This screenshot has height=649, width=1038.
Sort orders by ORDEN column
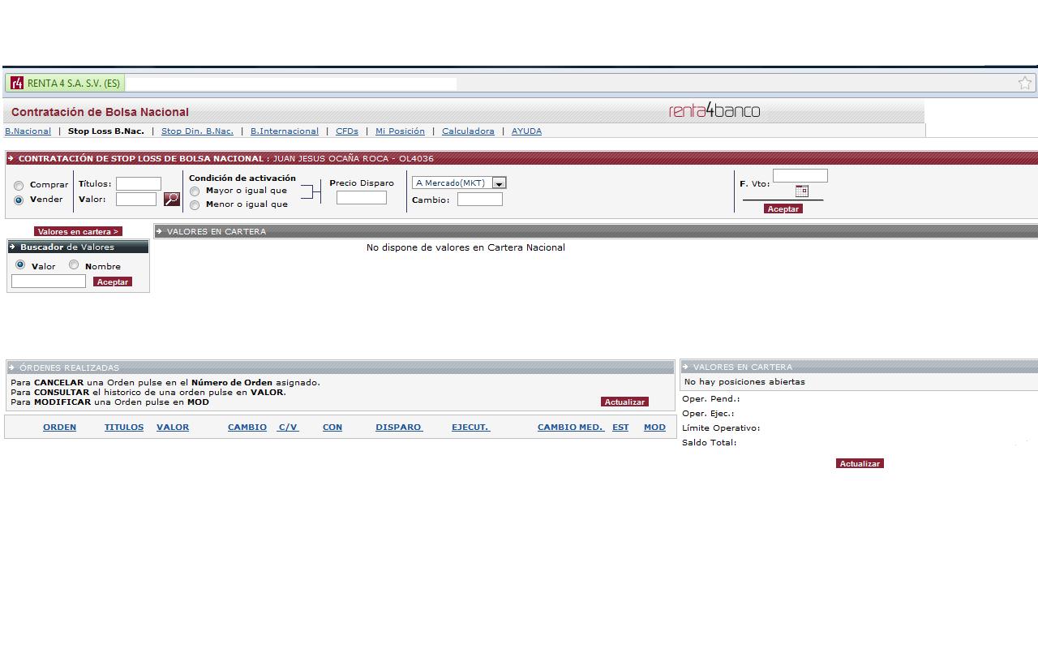59,427
